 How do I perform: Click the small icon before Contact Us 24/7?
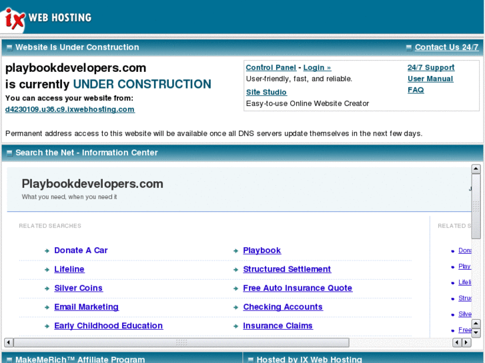coord(409,47)
